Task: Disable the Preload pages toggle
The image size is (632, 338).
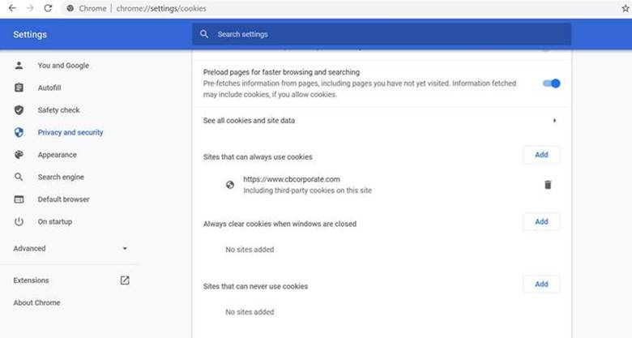Action: pos(551,83)
